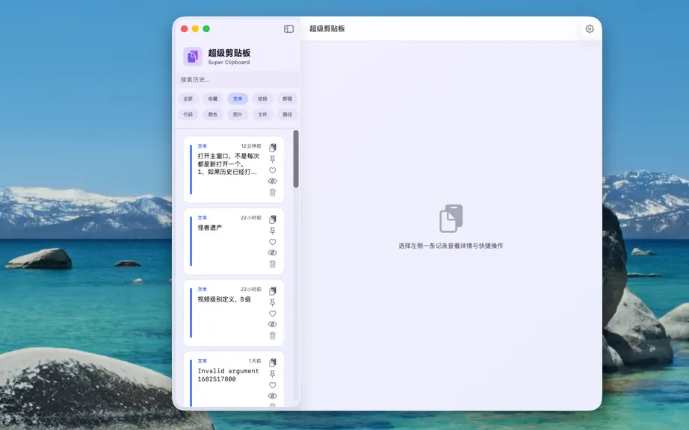Screen dimensions: 689x430
Task: Pin the "怪兽遗产" entry
Action: [x=273, y=231]
